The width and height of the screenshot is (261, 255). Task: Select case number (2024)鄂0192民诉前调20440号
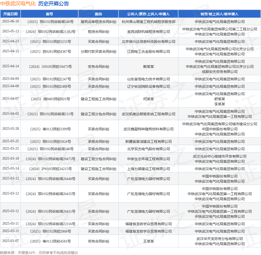pos(49,179)
